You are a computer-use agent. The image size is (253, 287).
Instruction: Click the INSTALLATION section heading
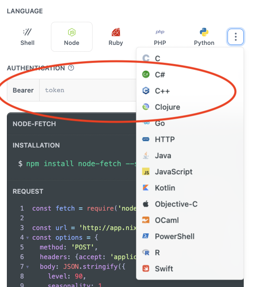(36, 146)
